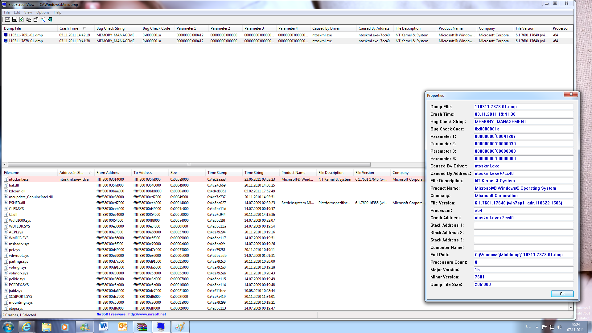
Task: Select the 110511-7051-01.dmp crash row
Action: coord(26,35)
